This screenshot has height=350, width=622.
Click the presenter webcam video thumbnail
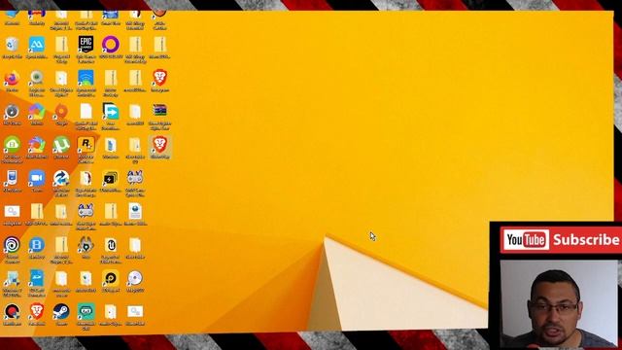(x=560, y=303)
